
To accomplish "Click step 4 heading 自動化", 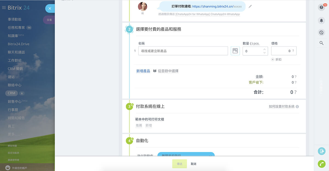I will point(142,141).
